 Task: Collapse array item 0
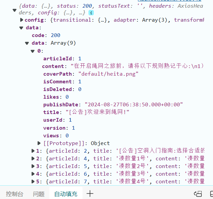(x=33, y=51)
